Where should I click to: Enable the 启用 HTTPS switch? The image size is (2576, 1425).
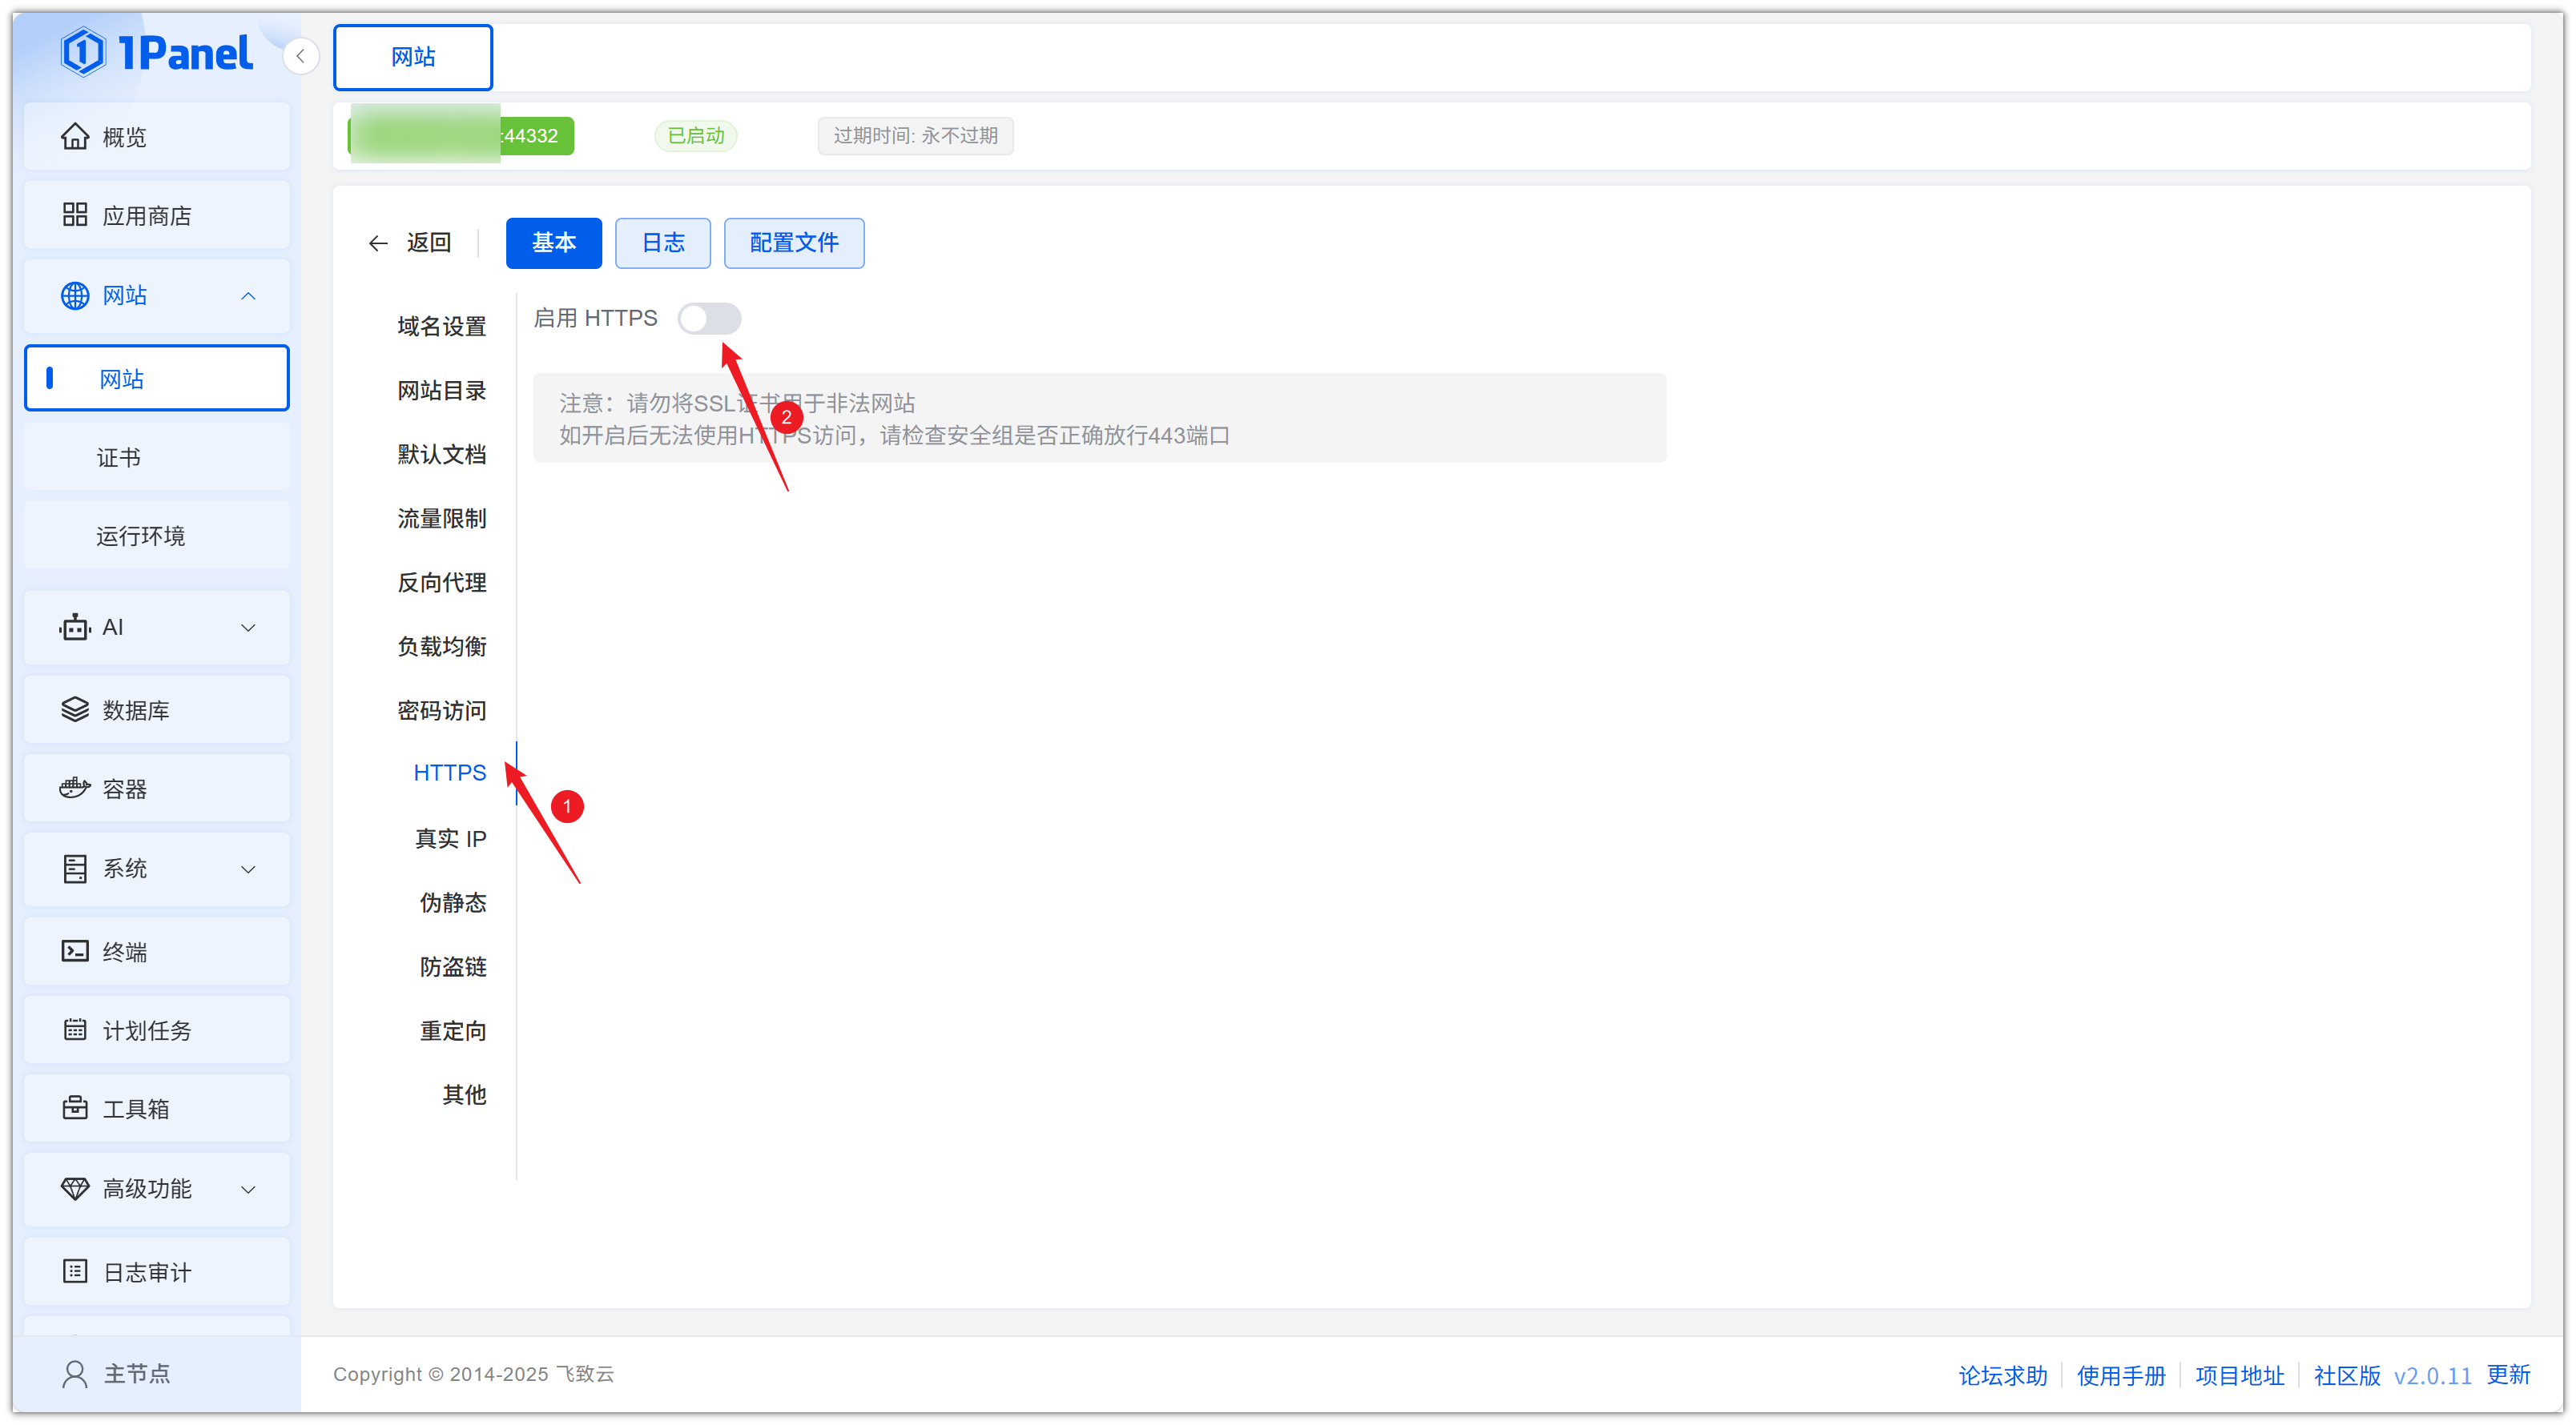click(x=709, y=319)
